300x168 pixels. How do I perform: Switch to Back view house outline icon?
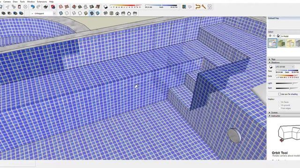(x=129, y=13)
